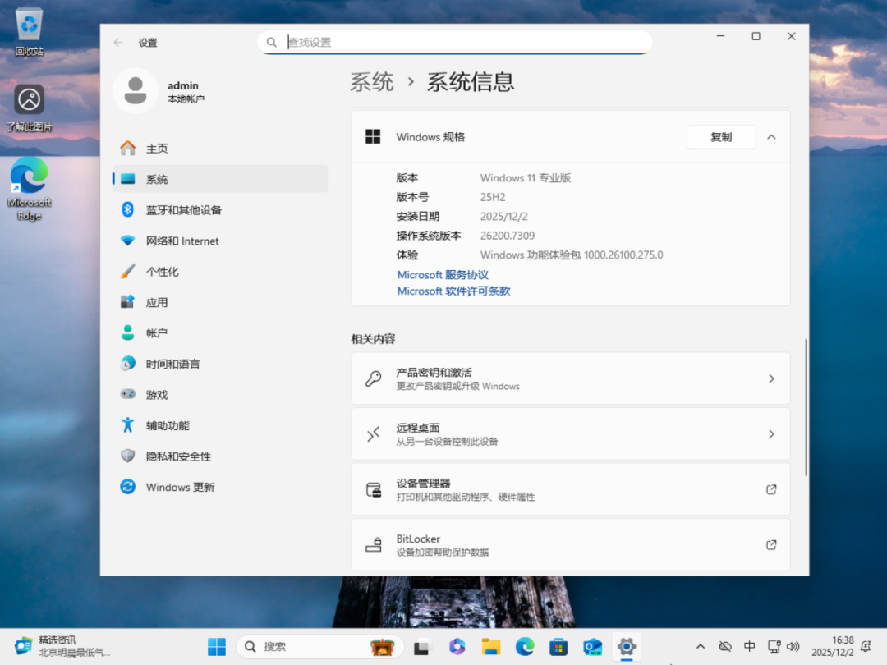This screenshot has height=665, width=887.
Task: Expand 远程桌面 chevron
Action: pyautogui.click(x=771, y=433)
